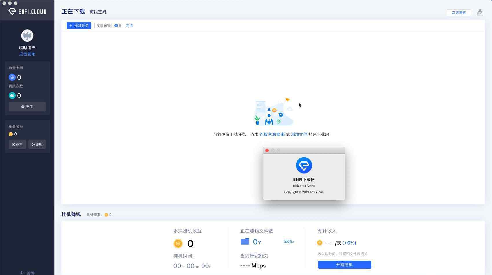Image resolution: width=492 pixels, height=275 pixels.
Task: Click the 添加任务 button
Action: click(x=79, y=25)
